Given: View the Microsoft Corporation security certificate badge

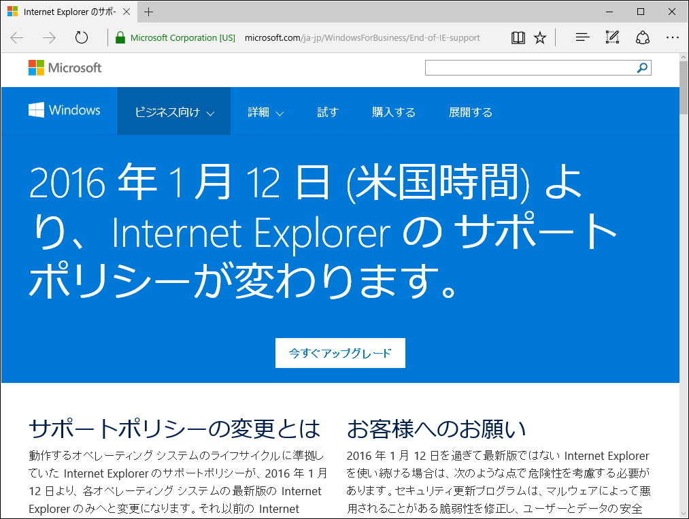Looking at the screenshot, I should coord(173,37).
